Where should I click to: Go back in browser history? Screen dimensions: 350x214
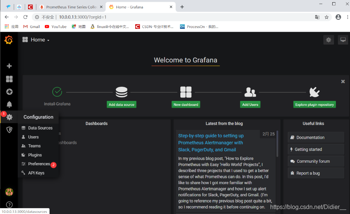[7, 17]
